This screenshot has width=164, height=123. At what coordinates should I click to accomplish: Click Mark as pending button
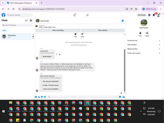click(58, 30)
